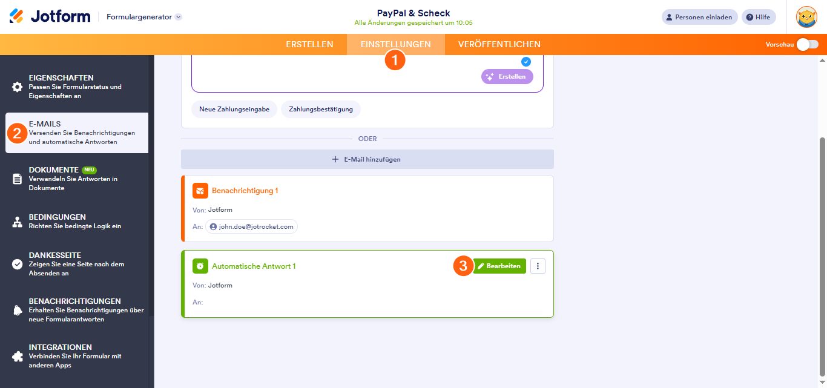This screenshot has height=388, width=827.
Task: Click the Dokumente sidebar icon
Action: [18, 179]
